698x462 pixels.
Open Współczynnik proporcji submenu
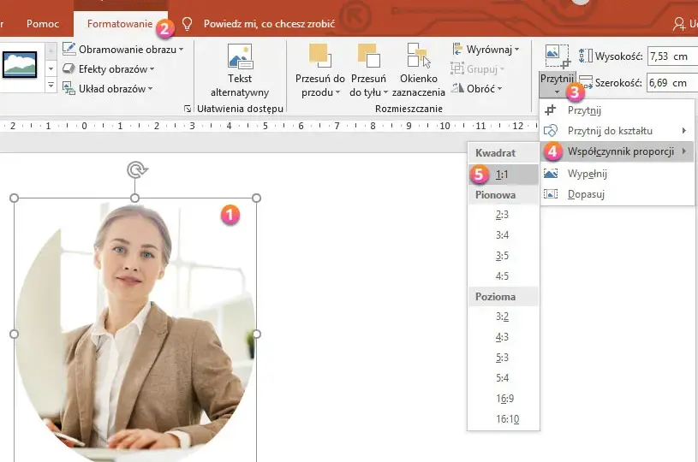(x=617, y=151)
